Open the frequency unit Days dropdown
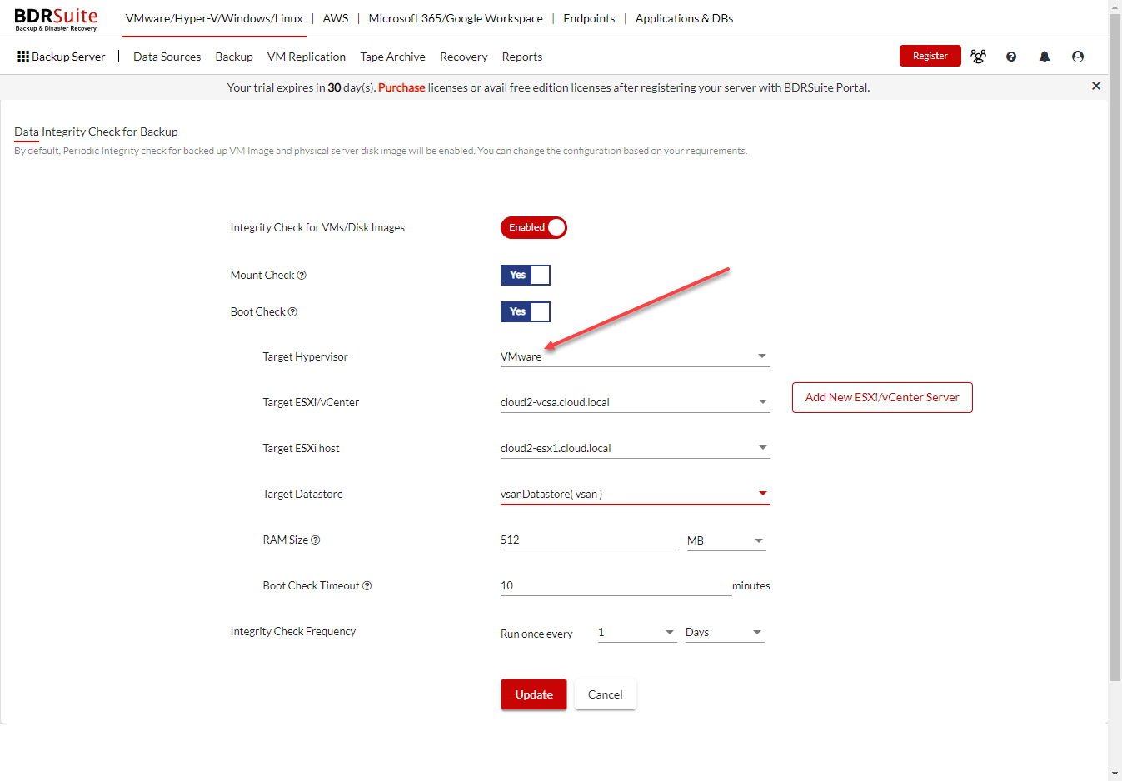Screen dimensions: 1122x781 pos(725,633)
